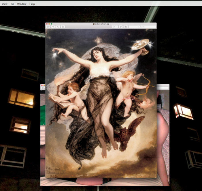The image size is (202, 191).
Task: Open the View menu
Action: (x=5, y=4)
